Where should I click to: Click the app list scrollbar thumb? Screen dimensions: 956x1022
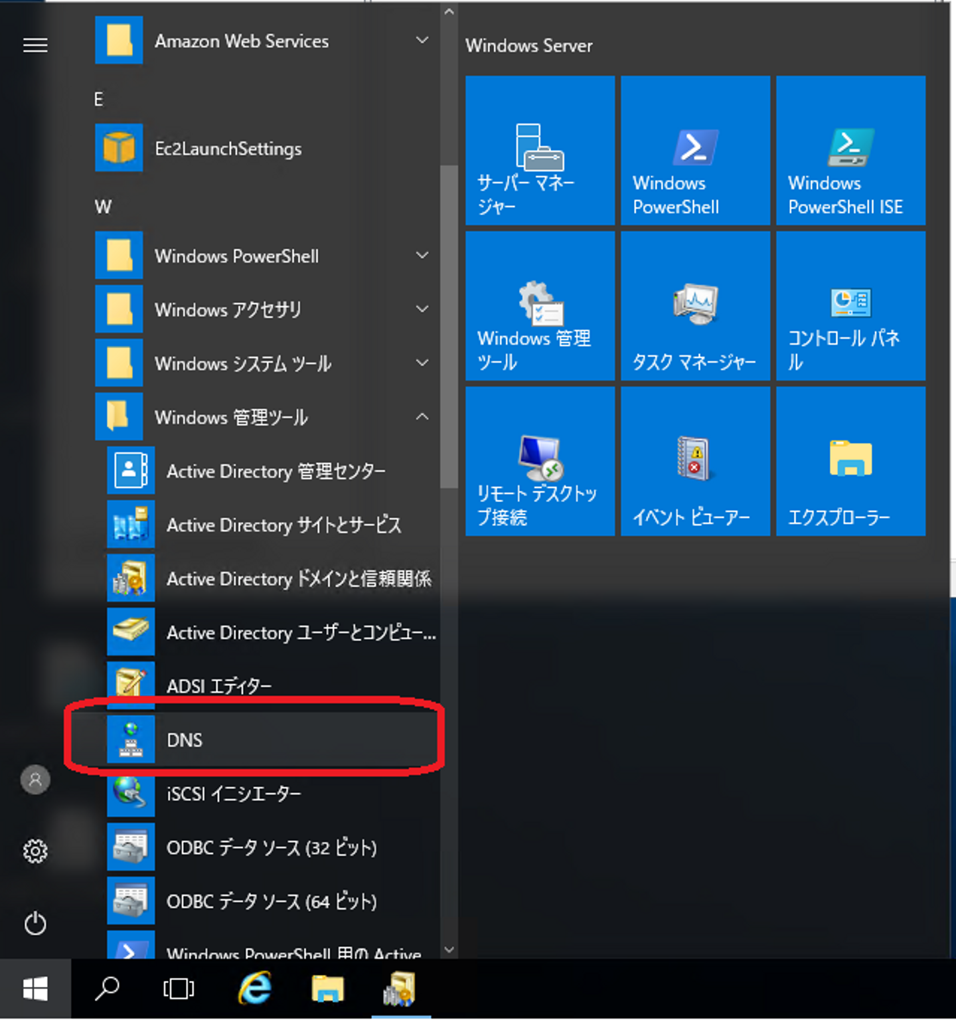(449, 326)
